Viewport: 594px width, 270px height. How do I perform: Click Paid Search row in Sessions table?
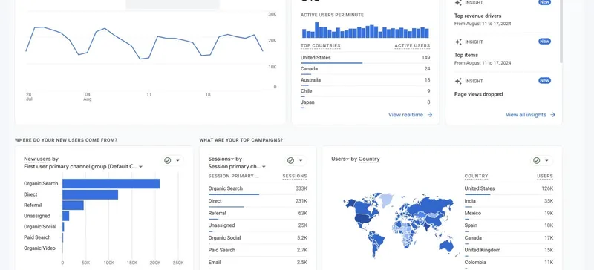pos(258,250)
